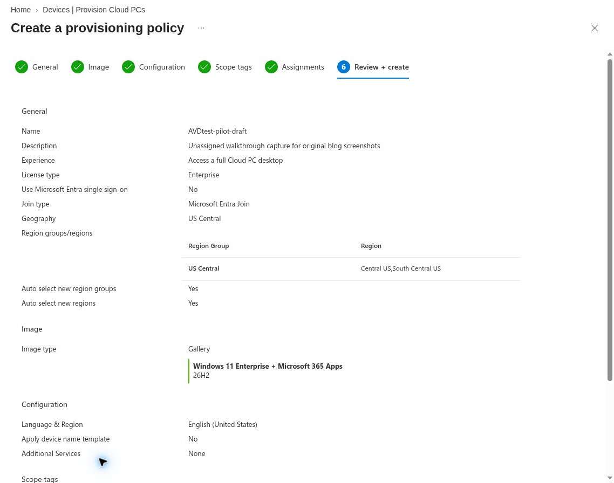Click the scrollbar up arrow
This screenshot has width=614, height=483.
610,54
